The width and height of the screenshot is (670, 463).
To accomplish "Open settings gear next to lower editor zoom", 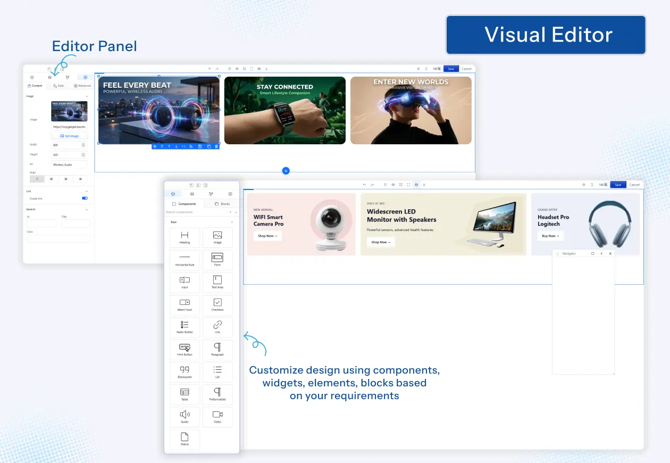I will coord(583,185).
